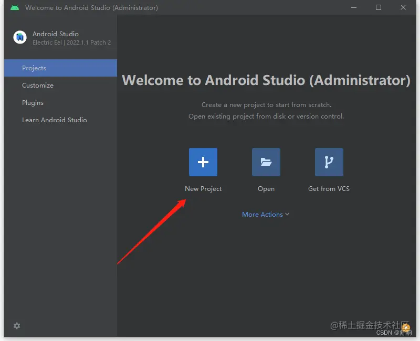
Task: Click the 'Welcome to Android Studio (Administrator)' heading
Action: [266, 80]
